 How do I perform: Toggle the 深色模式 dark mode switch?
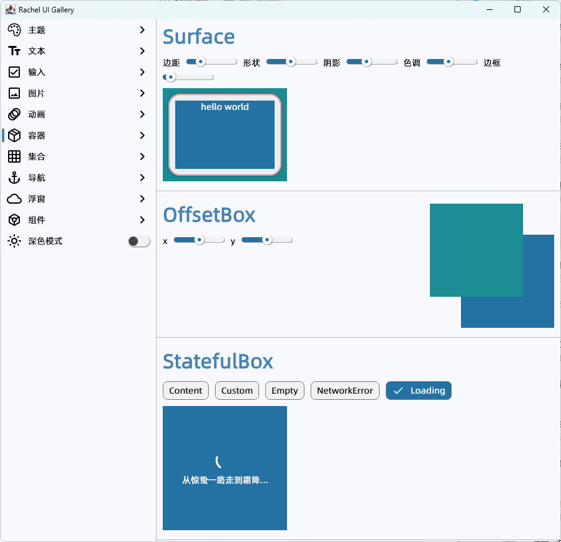coord(139,242)
